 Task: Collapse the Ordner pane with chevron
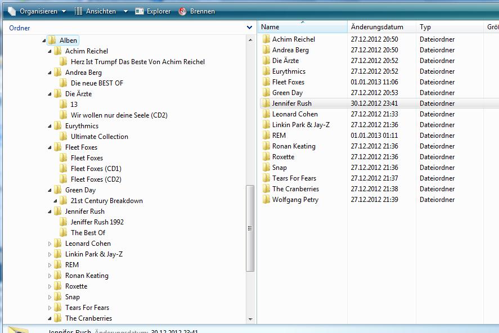pyautogui.click(x=250, y=28)
